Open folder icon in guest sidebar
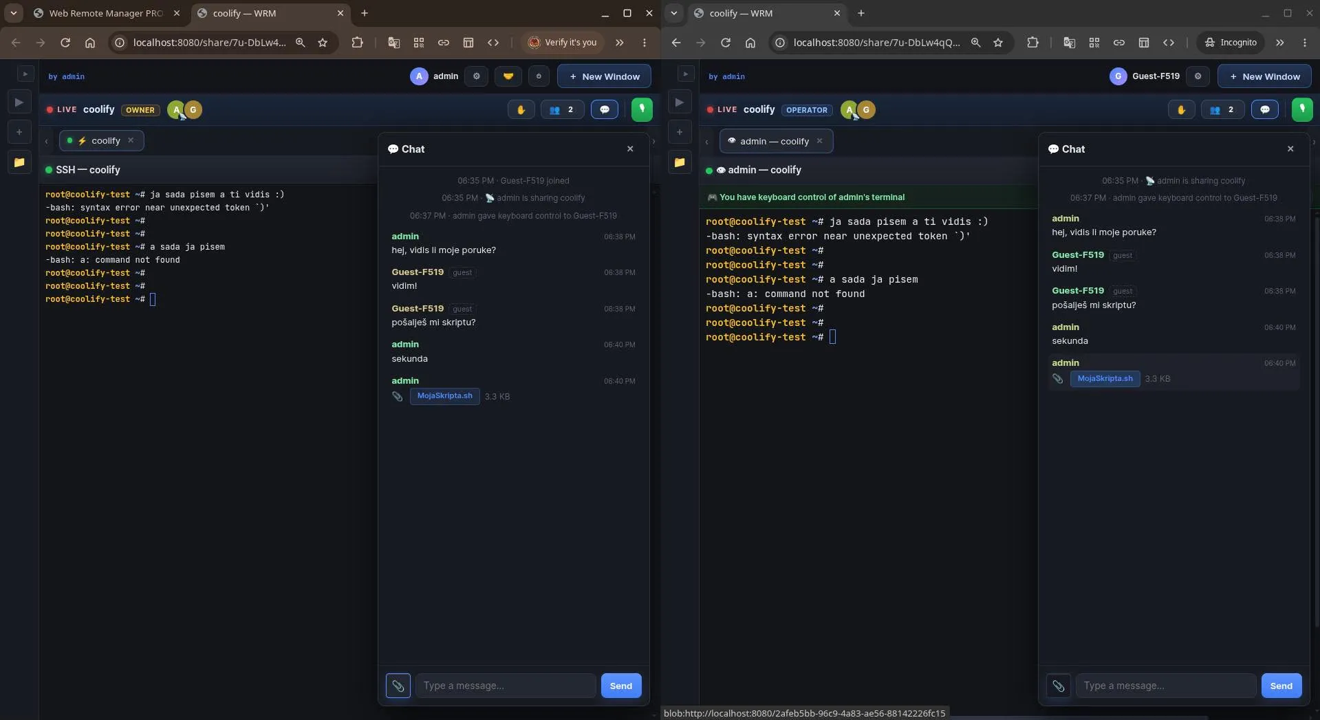This screenshot has width=1320, height=720. coord(680,162)
